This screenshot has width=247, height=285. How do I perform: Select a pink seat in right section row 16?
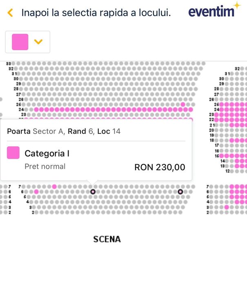(232, 156)
